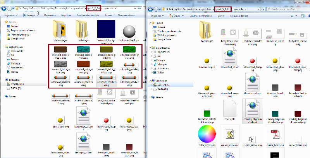Go to gma2_V_3.0 breadcrumb in left window
Image resolution: width=310 pixels, height=158 pixels.
94,8
